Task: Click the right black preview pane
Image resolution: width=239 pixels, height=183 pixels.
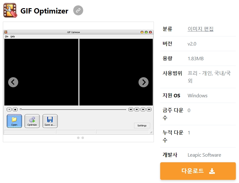Action: coord(116,72)
